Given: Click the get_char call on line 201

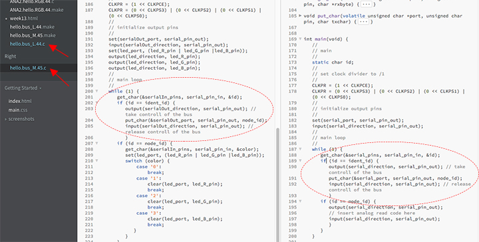Looking at the screenshot, I should [x=180, y=97].
